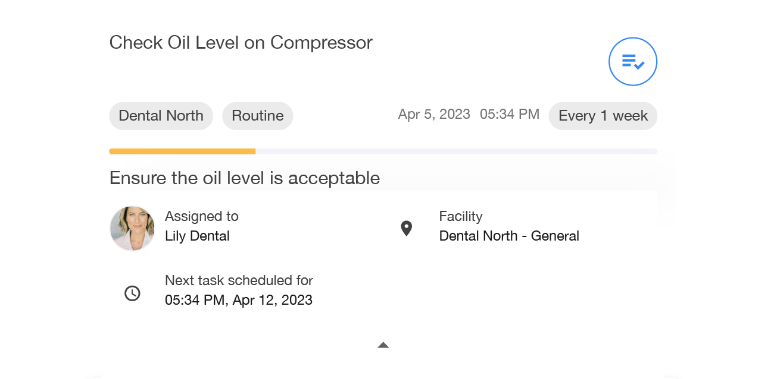Click the Lily Dental assignee name
774x379 pixels.
pyautogui.click(x=197, y=236)
